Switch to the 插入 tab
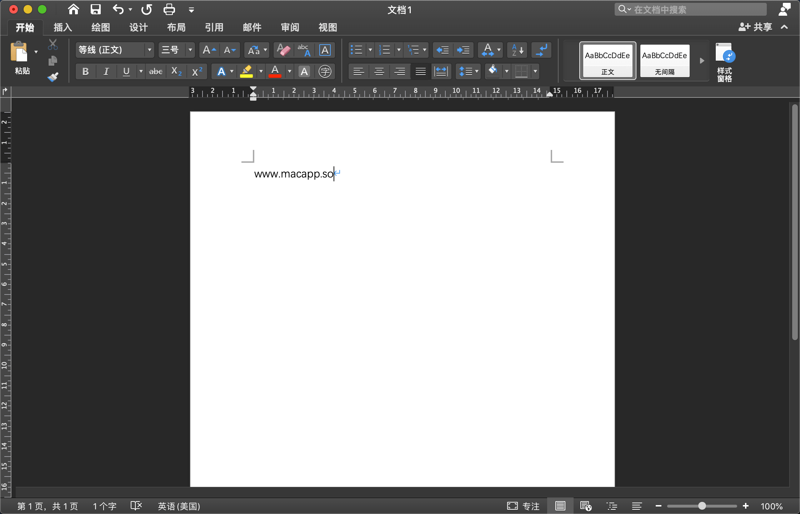This screenshot has height=514, width=800. [x=63, y=27]
